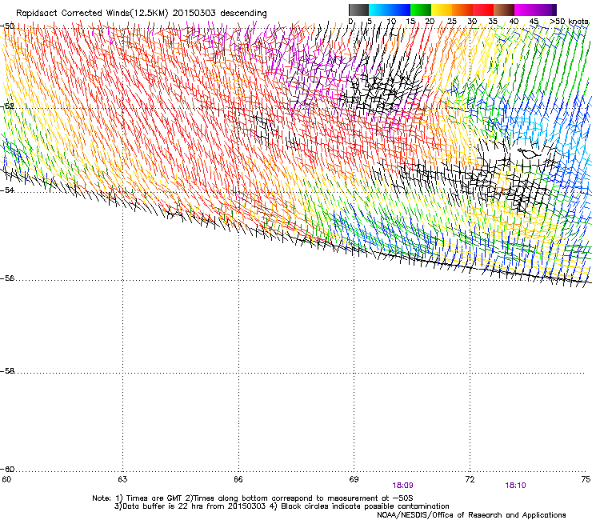Click the "-56" latitude axis label
The height and width of the screenshot is (520, 592).
pos(6,278)
